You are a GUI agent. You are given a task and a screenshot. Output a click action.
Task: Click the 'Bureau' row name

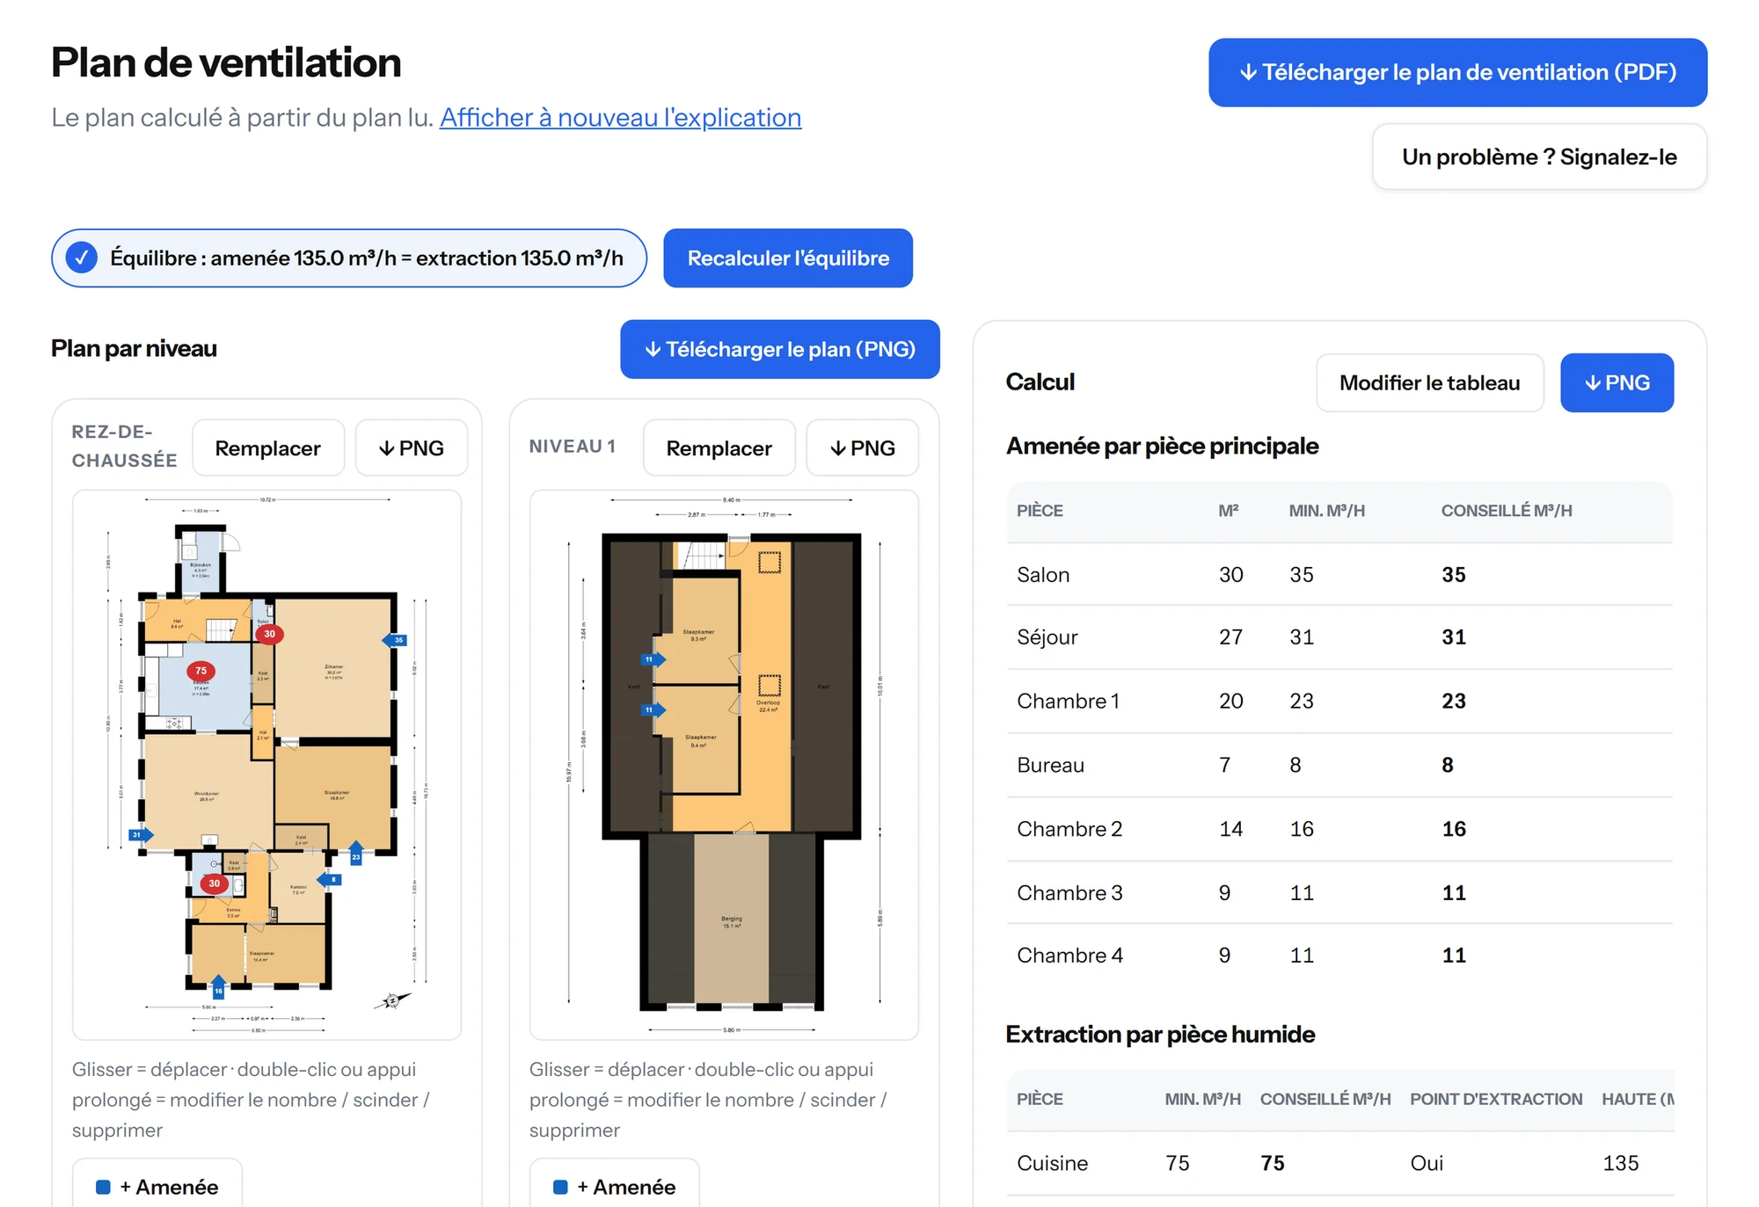point(1050,765)
